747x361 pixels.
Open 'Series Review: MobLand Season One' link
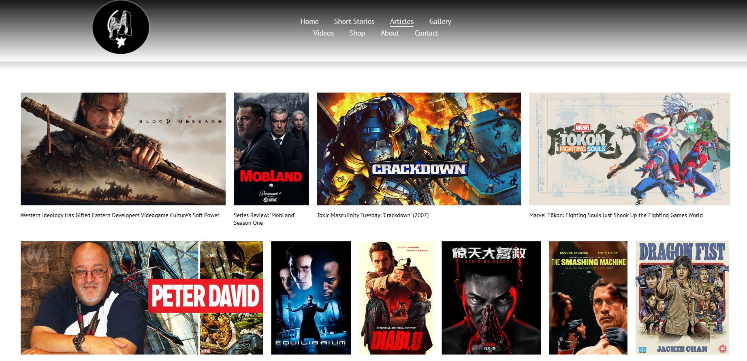tap(265, 219)
